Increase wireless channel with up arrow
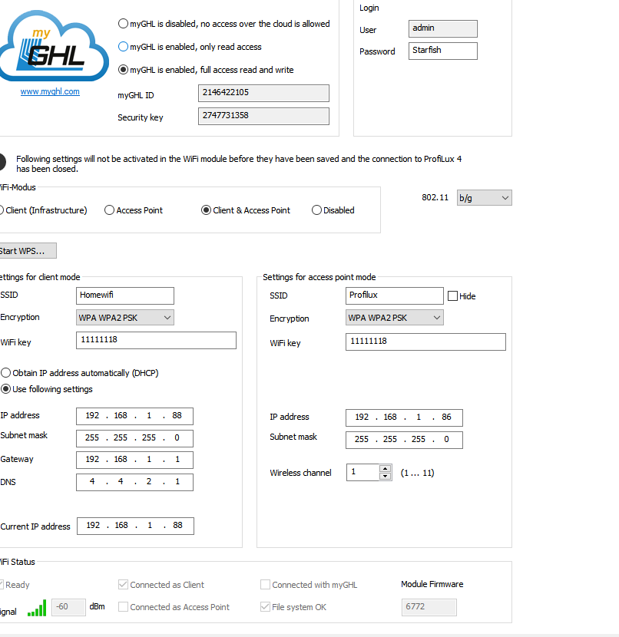619x637 pixels. 385,468
